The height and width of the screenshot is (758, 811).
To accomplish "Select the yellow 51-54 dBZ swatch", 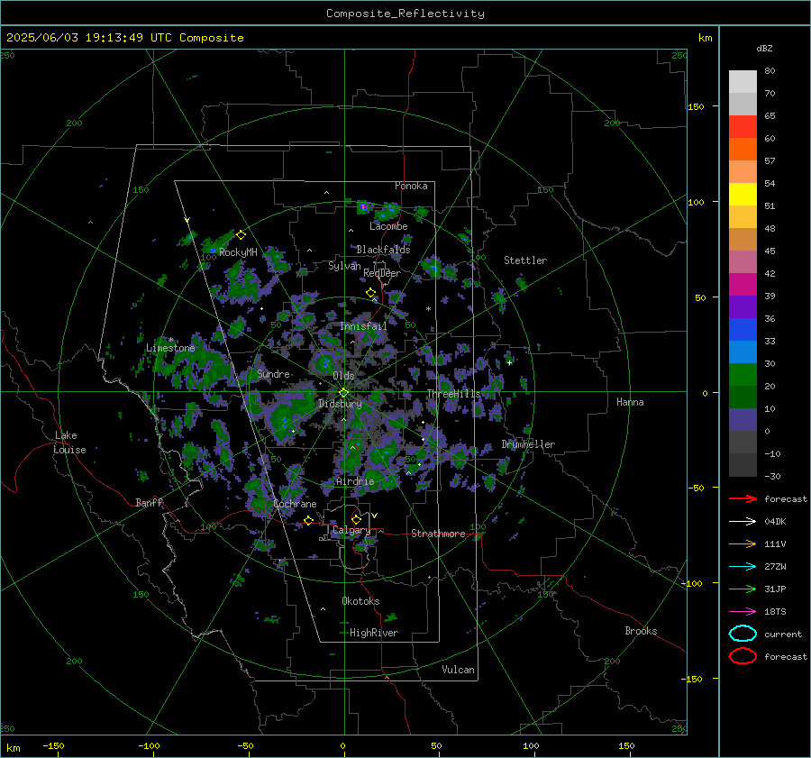I will coord(743,194).
